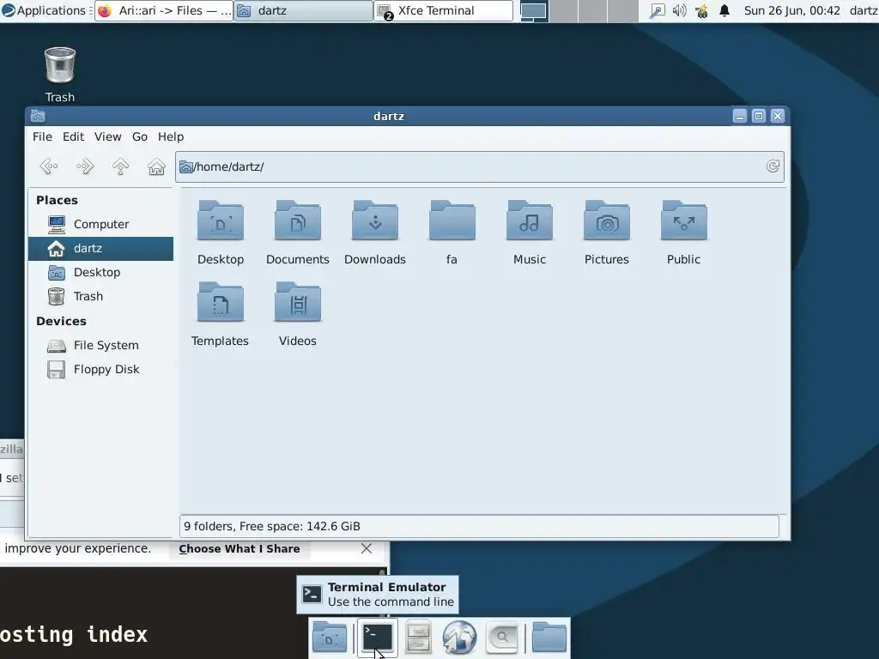Click the dartz username in top panel
This screenshot has height=659, width=879.
coord(863,10)
